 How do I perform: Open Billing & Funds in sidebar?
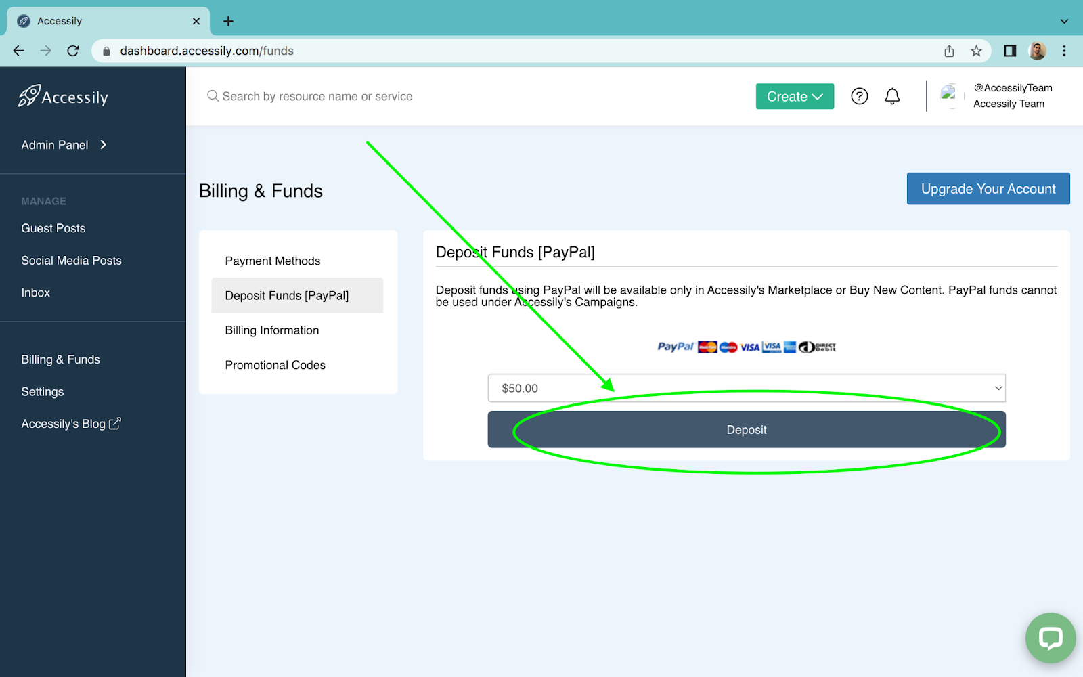[x=60, y=359]
